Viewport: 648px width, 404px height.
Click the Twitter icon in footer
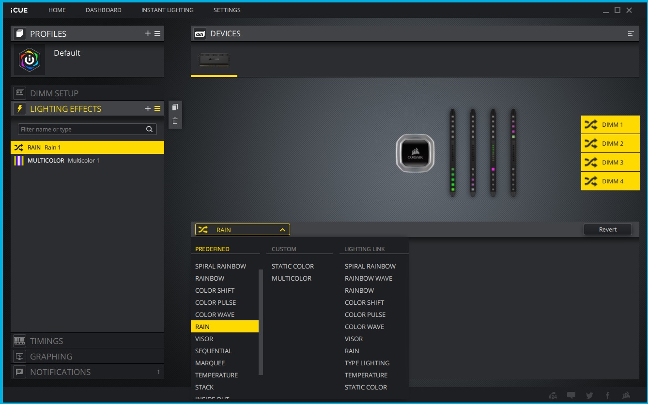tap(589, 395)
